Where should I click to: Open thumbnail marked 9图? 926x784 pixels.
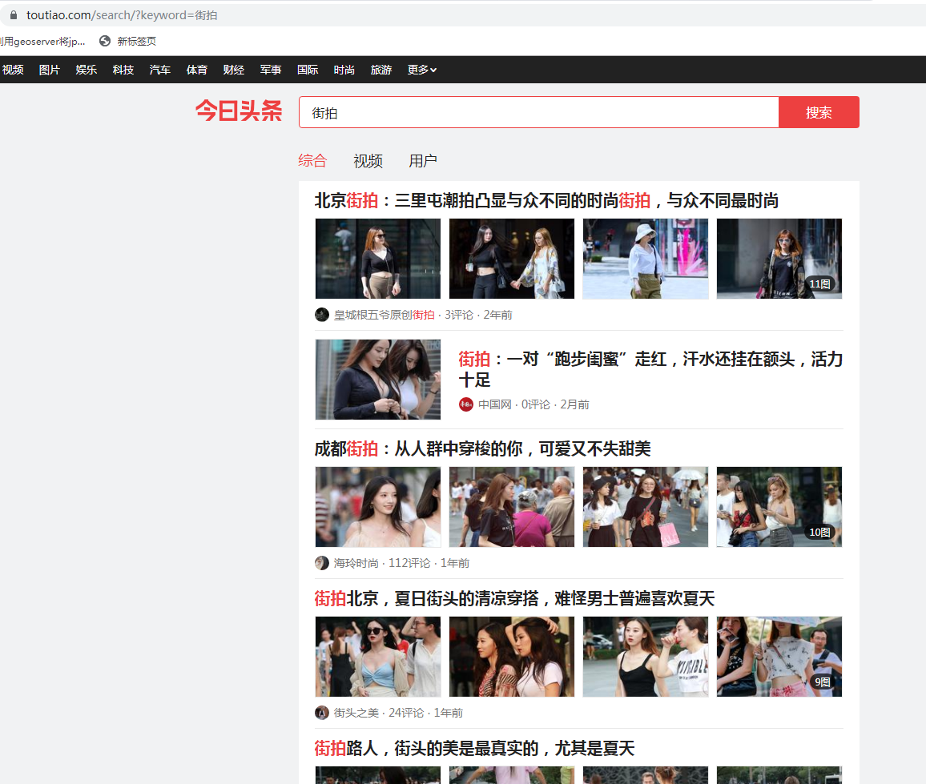[779, 657]
